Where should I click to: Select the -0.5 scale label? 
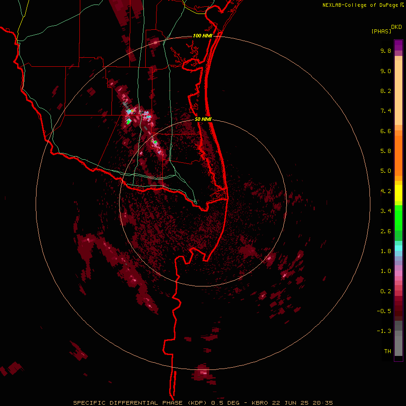pos(384,311)
